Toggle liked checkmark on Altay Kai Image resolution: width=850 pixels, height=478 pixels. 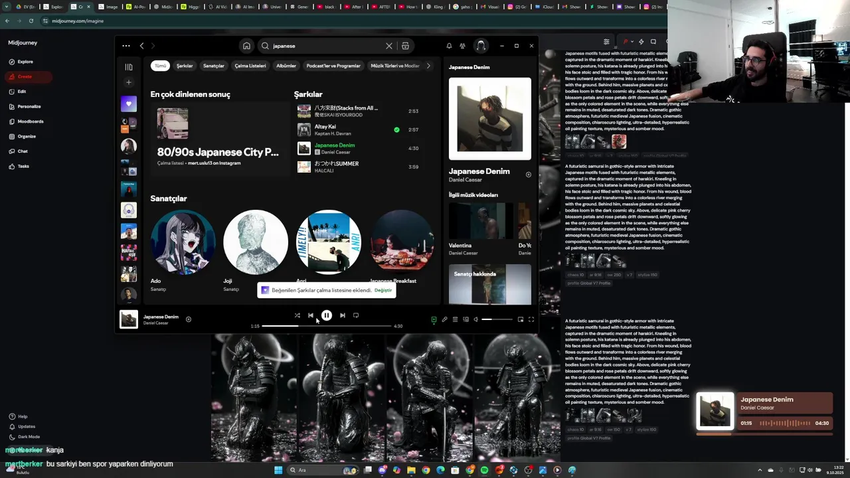[396, 129]
